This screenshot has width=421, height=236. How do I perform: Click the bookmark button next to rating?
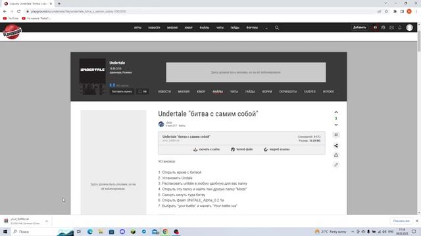[142, 92]
